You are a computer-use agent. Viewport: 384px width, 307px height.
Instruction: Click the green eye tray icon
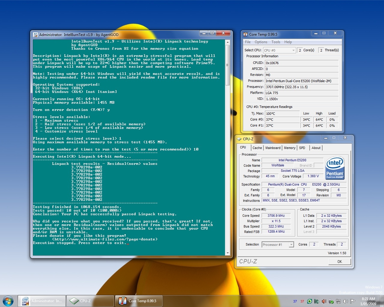click(x=310, y=301)
